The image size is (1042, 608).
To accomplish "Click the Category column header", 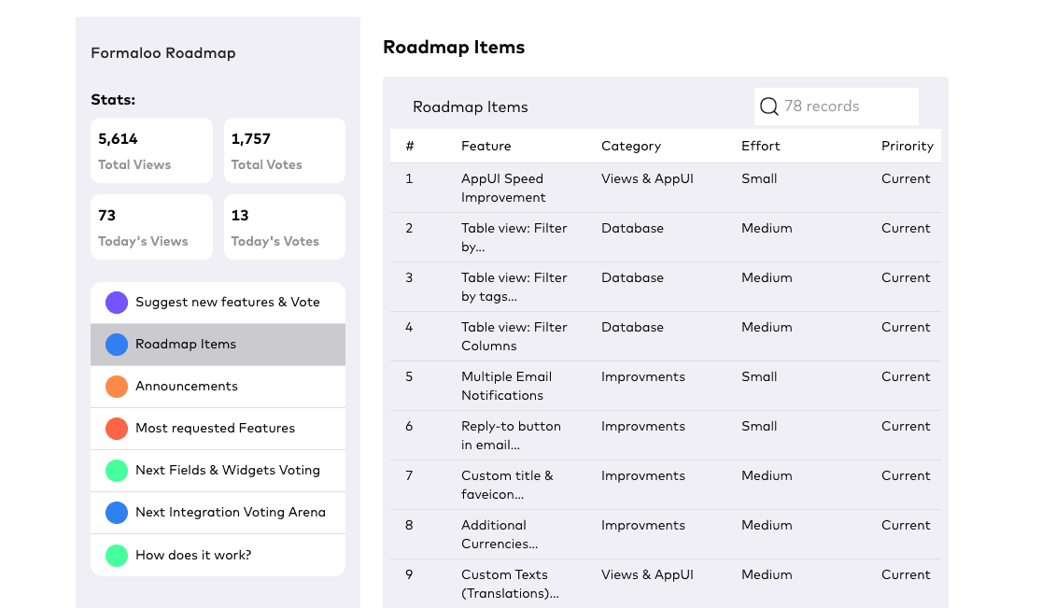I will (x=630, y=147).
